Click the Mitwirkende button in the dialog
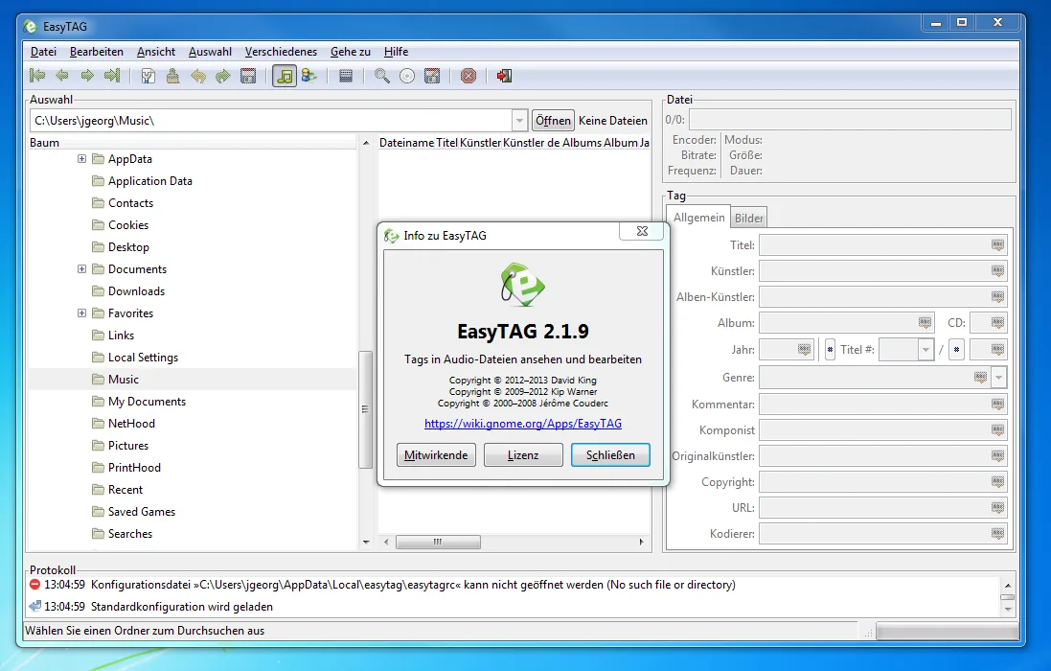The width and height of the screenshot is (1051, 671). tap(436, 455)
